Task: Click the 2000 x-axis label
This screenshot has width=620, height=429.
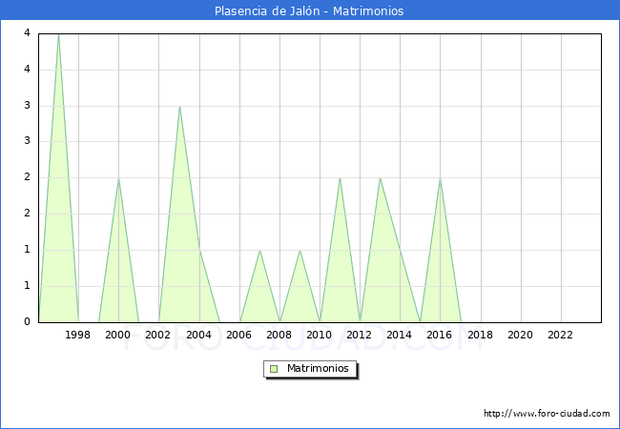Action: click(118, 335)
